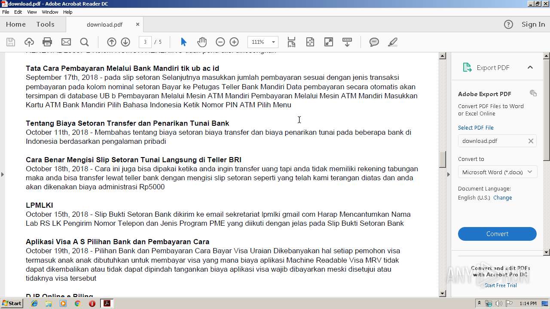Go to next page arrow
This screenshot has width=550, height=309.
[125, 42]
